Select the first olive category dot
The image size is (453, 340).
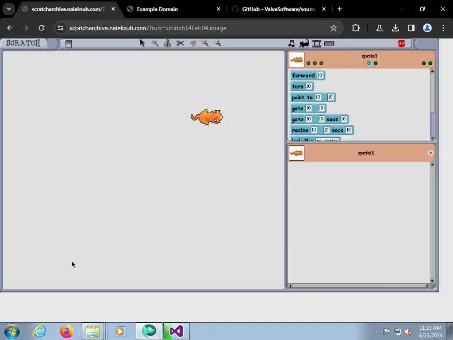[x=308, y=63]
